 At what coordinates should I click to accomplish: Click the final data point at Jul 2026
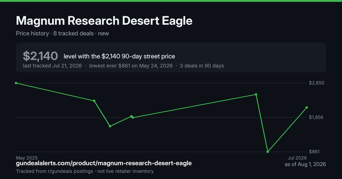coord(307,107)
